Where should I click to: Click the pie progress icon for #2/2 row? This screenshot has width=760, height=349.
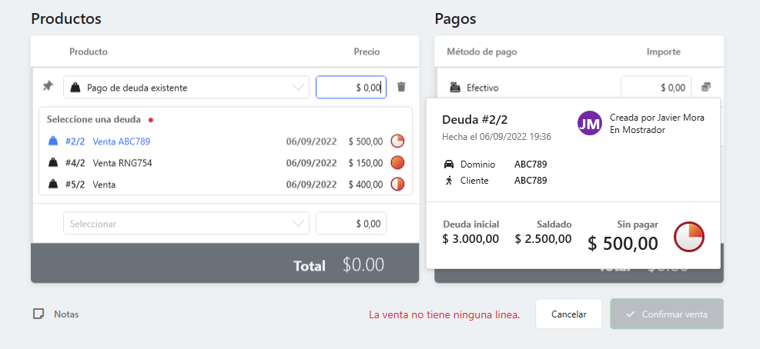click(397, 141)
